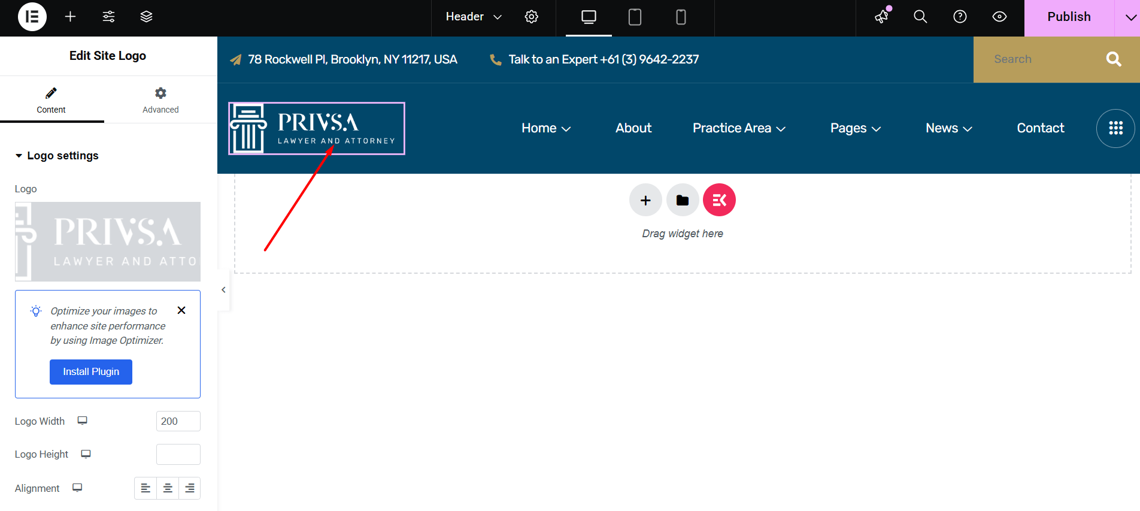Change Logo Width responsive device icon
Viewport: 1140px width, 511px height.
[83, 421]
